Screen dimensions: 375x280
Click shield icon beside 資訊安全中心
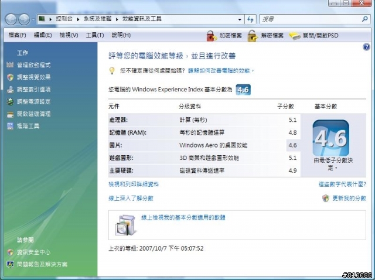click(10, 252)
